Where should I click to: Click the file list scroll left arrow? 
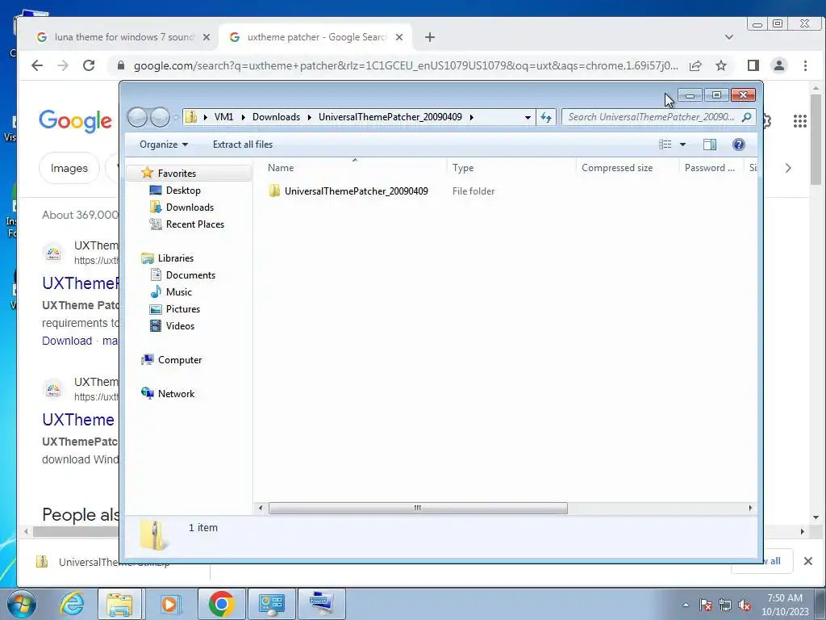[261, 509]
